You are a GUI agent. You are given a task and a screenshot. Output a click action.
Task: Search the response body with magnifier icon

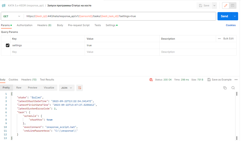coord(233,88)
